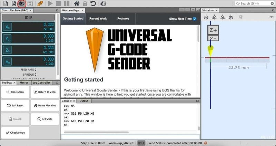Start sending with the play icon

click(x=50, y=3)
